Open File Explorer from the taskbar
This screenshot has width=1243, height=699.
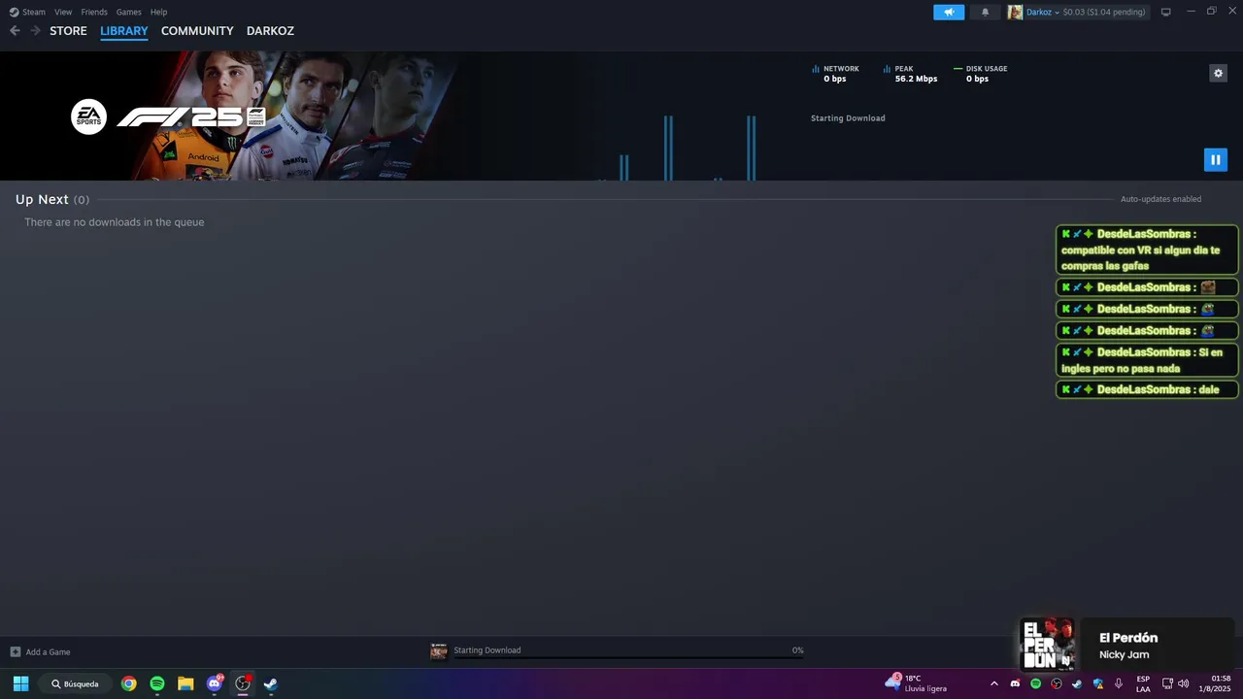(x=185, y=683)
